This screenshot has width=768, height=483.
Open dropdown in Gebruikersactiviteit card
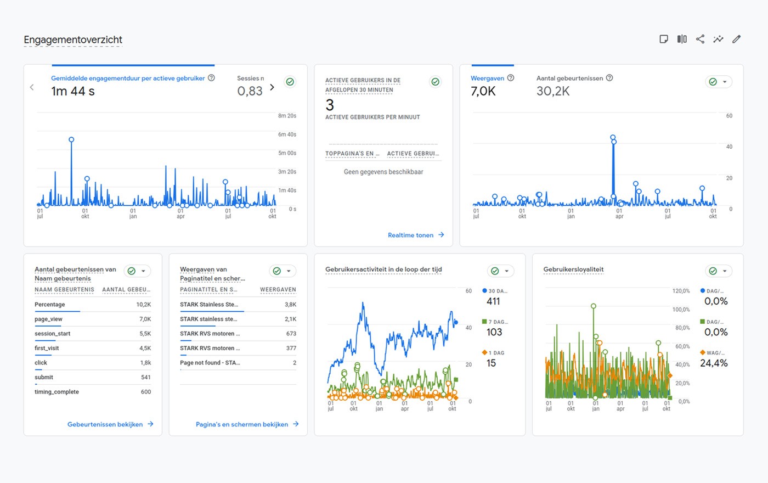[500, 271]
